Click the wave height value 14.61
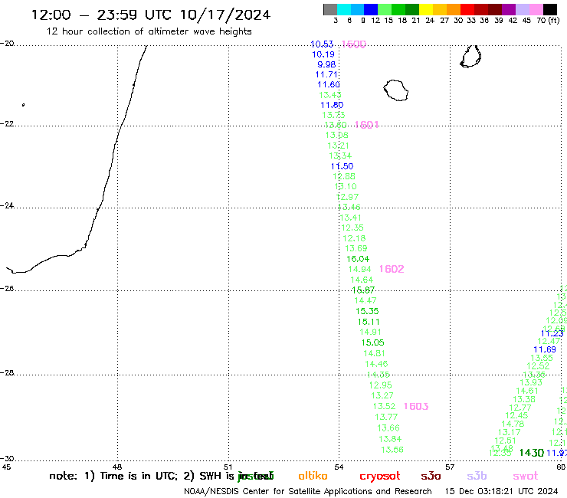The height and width of the screenshot is (498, 567). click(527, 391)
